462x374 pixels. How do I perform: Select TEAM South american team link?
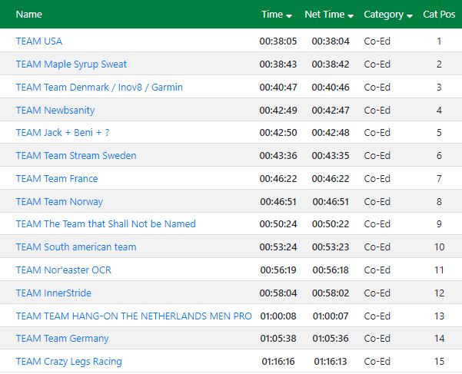(76, 247)
